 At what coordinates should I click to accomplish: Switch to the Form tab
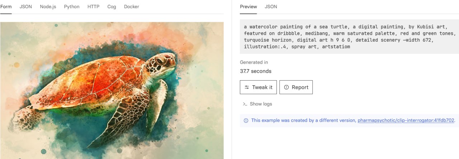pyautogui.click(x=6, y=6)
